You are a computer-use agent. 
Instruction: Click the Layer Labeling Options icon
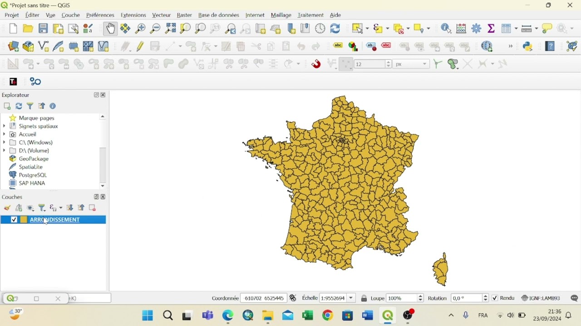pyautogui.click(x=338, y=47)
